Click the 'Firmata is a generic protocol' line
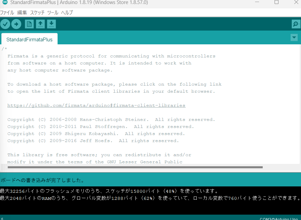301x220 pixels. point(111,56)
